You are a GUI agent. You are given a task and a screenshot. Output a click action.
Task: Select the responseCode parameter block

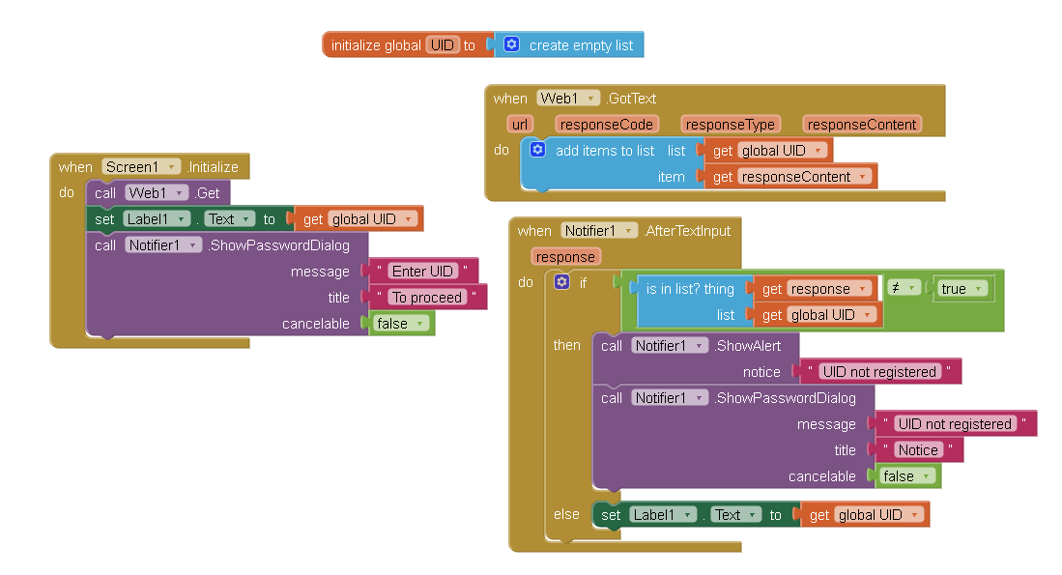pyautogui.click(x=606, y=125)
